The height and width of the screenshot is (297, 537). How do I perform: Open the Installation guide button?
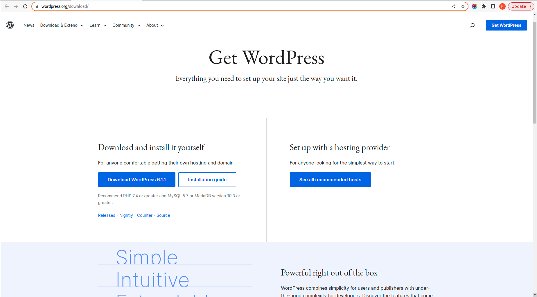point(207,180)
